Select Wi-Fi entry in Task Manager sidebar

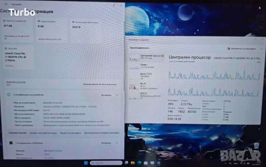coord(147,86)
